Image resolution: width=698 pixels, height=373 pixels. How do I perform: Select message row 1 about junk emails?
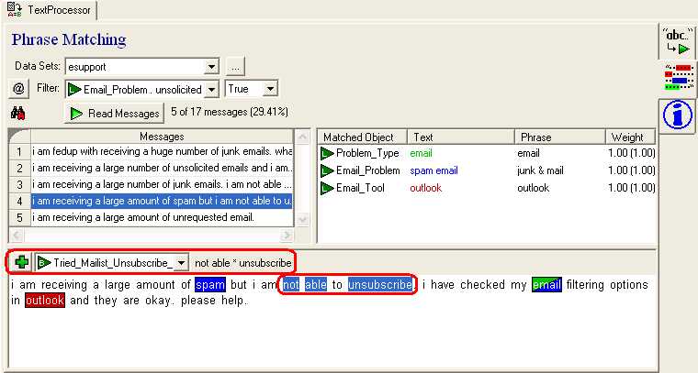(x=161, y=151)
